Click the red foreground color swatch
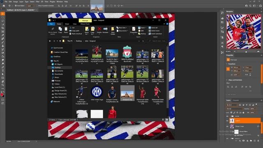The width and height of the screenshot is (263, 148). (x=2, y=95)
